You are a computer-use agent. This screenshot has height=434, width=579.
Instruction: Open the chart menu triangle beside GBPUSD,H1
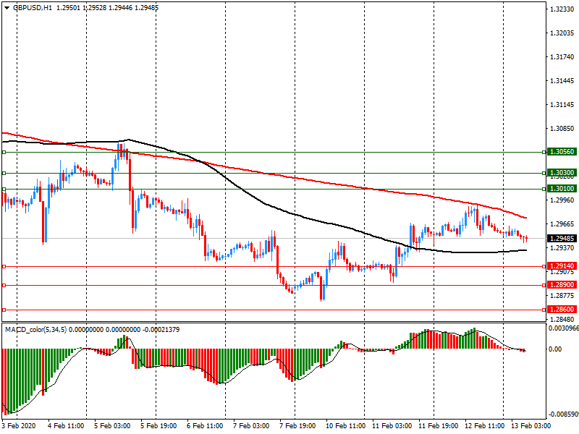point(7,8)
